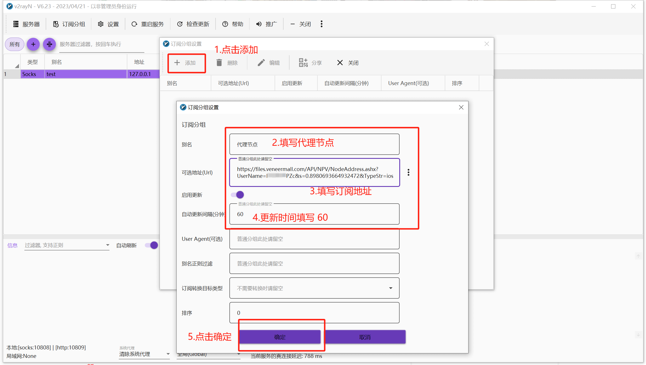Screen dimensions: 646x365
Task: Minimize the v2rayN window
Action: [x=594, y=6]
